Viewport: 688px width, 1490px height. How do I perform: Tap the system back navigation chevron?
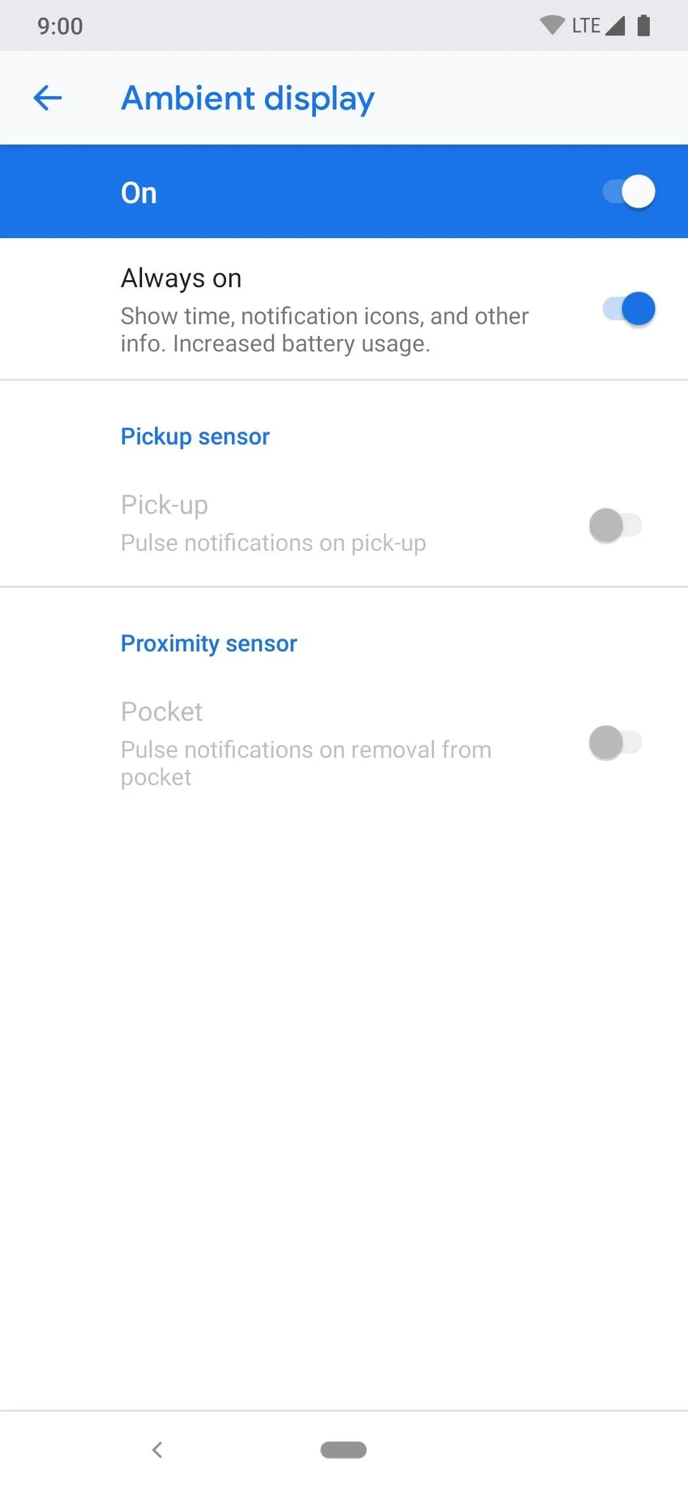(x=157, y=1450)
